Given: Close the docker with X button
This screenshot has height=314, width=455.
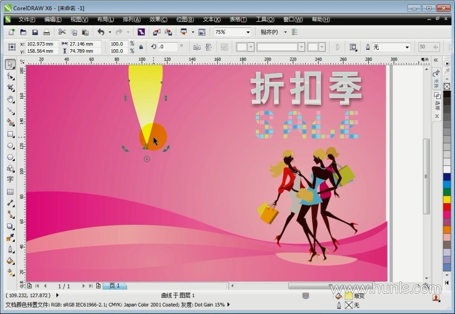Looking at the screenshot, I should click(x=437, y=116).
